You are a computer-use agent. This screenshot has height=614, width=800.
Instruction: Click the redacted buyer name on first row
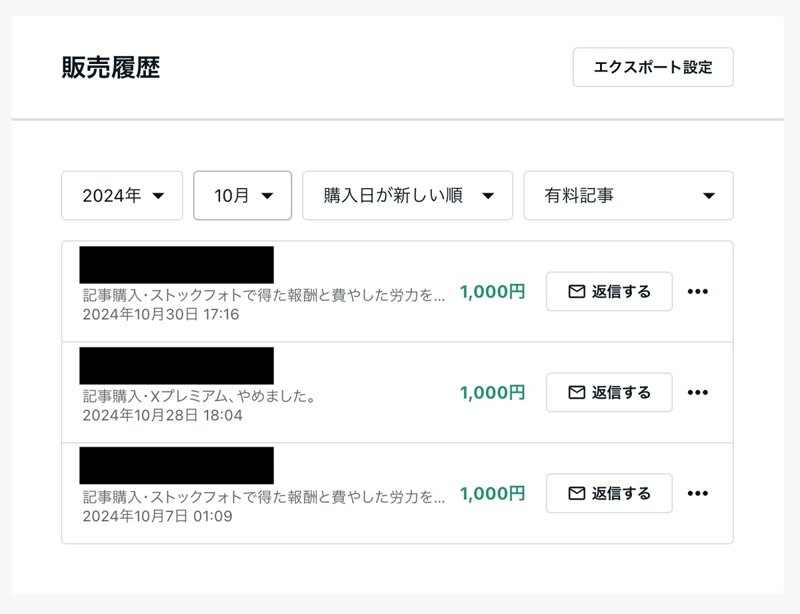point(177,265)
